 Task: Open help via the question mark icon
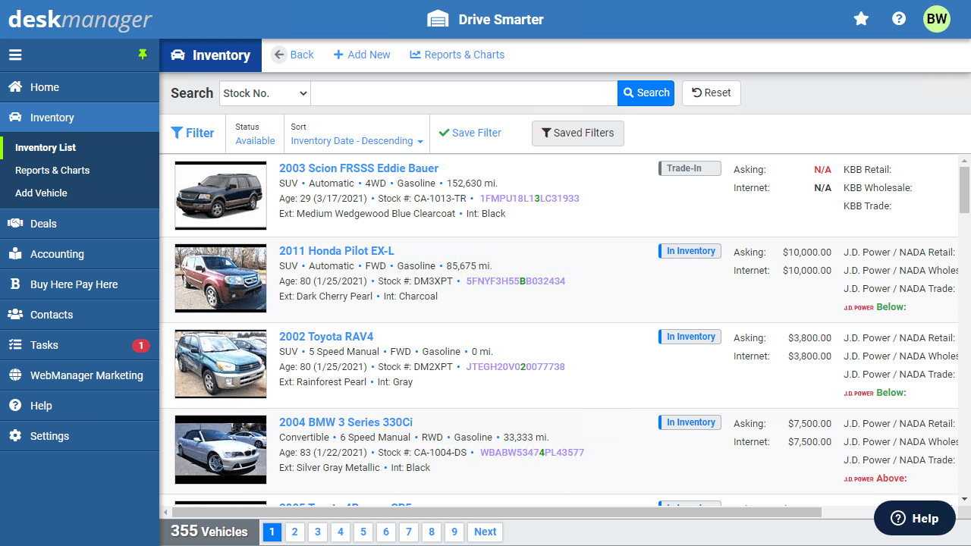[x=899, y=19]
